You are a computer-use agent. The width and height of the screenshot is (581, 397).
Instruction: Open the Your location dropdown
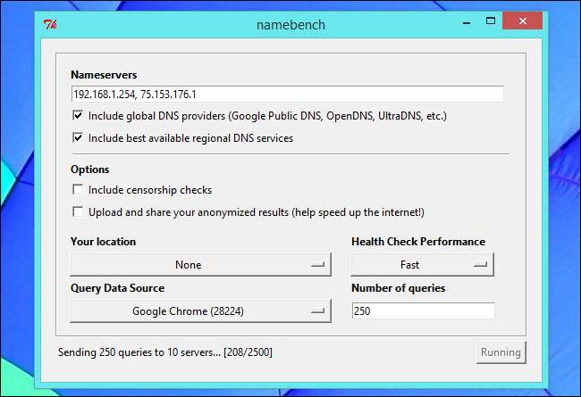(x=200, y=265)
